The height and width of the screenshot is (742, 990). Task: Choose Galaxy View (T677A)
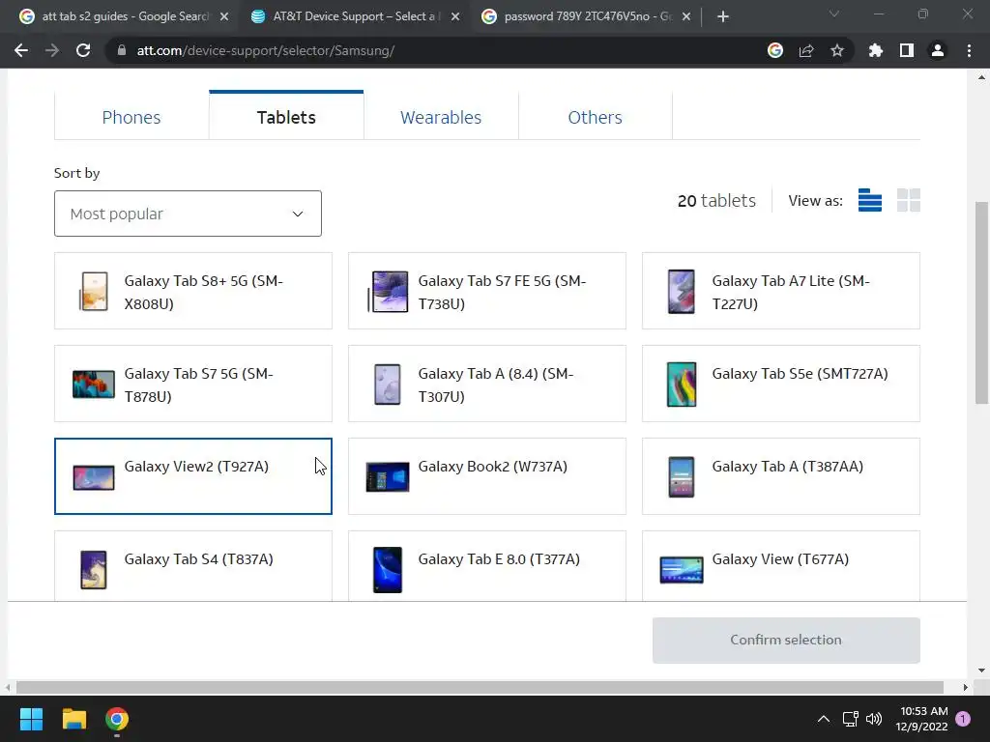pos(781,565)
